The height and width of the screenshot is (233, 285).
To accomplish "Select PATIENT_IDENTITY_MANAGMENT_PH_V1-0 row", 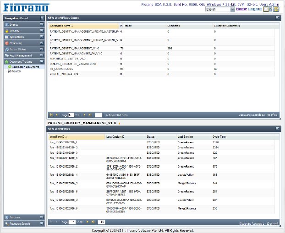I will (162, 54).
